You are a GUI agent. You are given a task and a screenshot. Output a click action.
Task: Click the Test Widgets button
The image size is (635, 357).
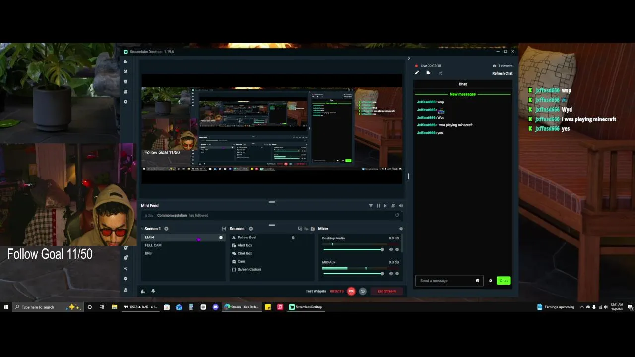tap(316, 291)
